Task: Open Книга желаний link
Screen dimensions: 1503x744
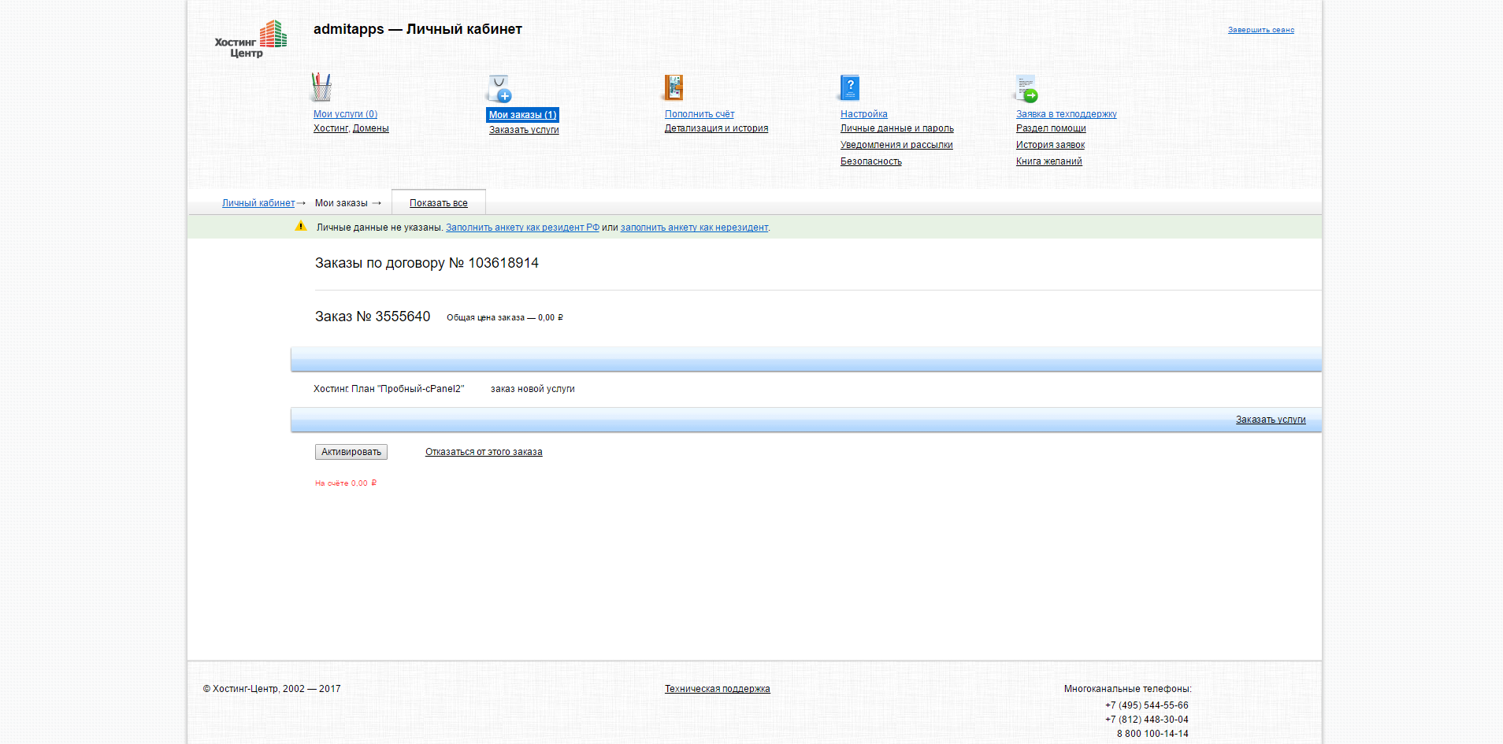Action: (x=1048, y=161)
